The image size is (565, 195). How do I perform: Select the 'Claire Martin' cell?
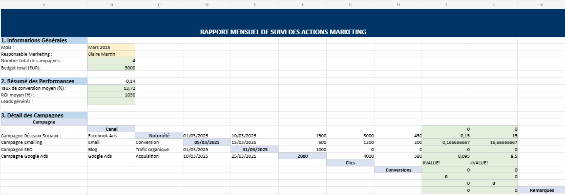pos(111,54)
